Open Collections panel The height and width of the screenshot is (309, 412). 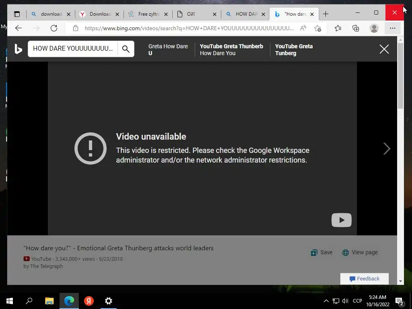(x=356, y=28)
